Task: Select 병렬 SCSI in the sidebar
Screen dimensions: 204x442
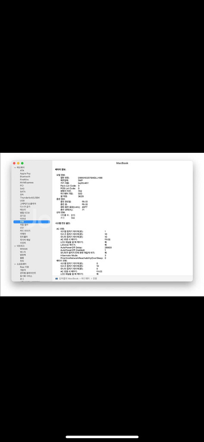Action: [x=25, y=212]
